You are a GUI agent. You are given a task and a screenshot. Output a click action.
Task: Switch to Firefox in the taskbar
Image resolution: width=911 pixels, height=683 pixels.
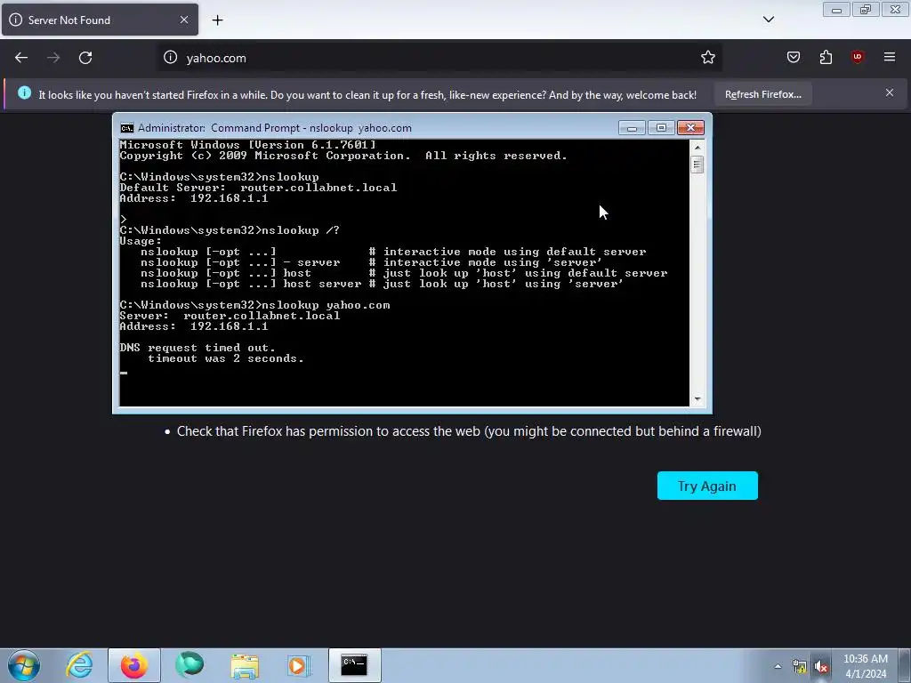(133, 665)
